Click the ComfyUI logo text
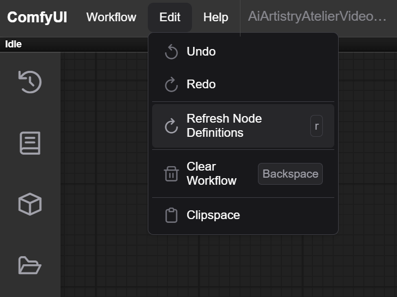Image resolution: width=397 pixels, height=297 pixels. 37,17
